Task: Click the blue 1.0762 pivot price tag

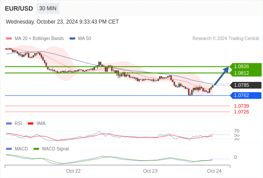Action: tap(246, 95)
